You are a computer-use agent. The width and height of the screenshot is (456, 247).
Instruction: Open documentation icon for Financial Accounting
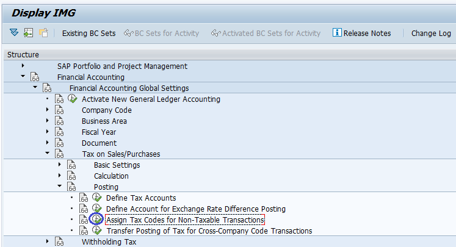35,77
